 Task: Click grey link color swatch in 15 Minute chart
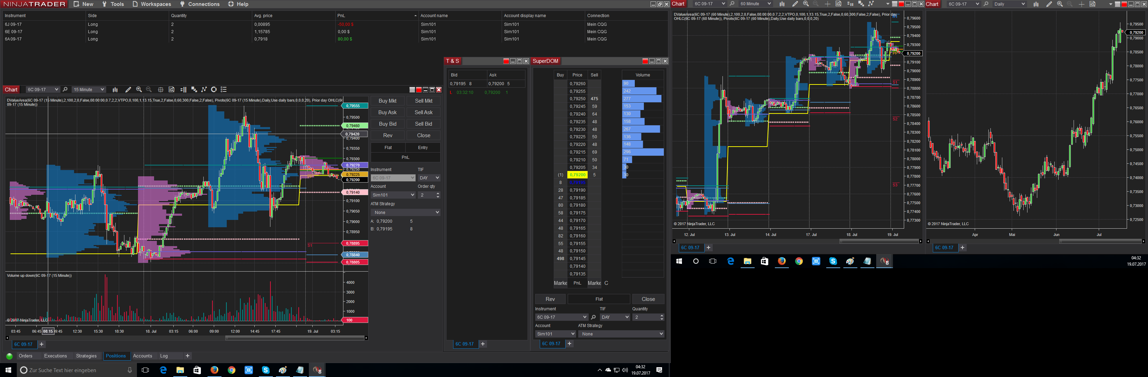[x=412, y=90]
